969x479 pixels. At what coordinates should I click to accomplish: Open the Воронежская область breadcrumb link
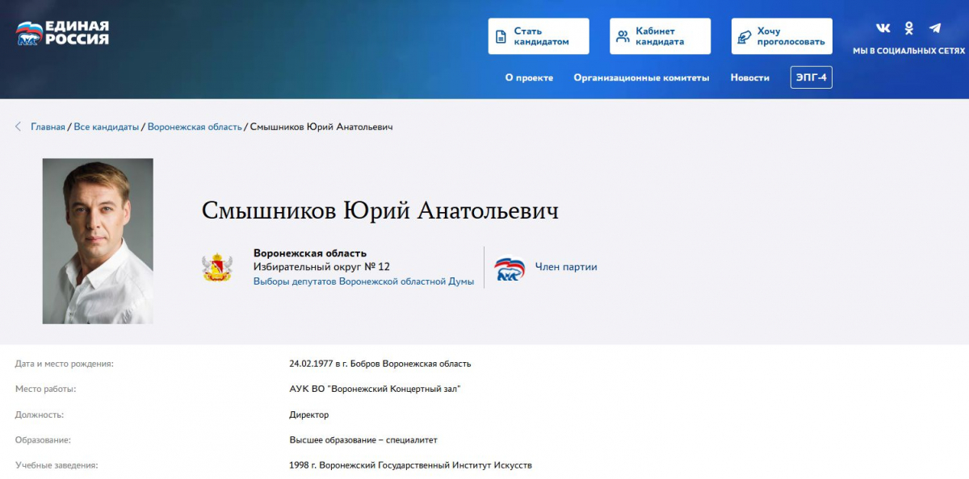(195, 127)
